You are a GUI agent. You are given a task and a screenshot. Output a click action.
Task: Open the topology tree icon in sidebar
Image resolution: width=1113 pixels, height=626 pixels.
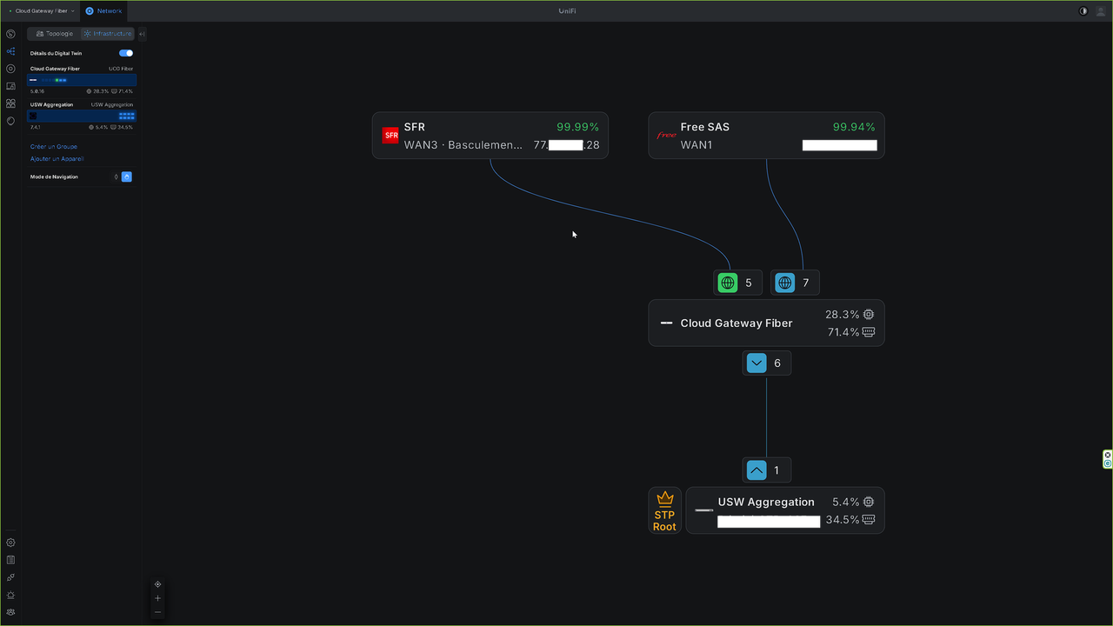pos(10,51)
